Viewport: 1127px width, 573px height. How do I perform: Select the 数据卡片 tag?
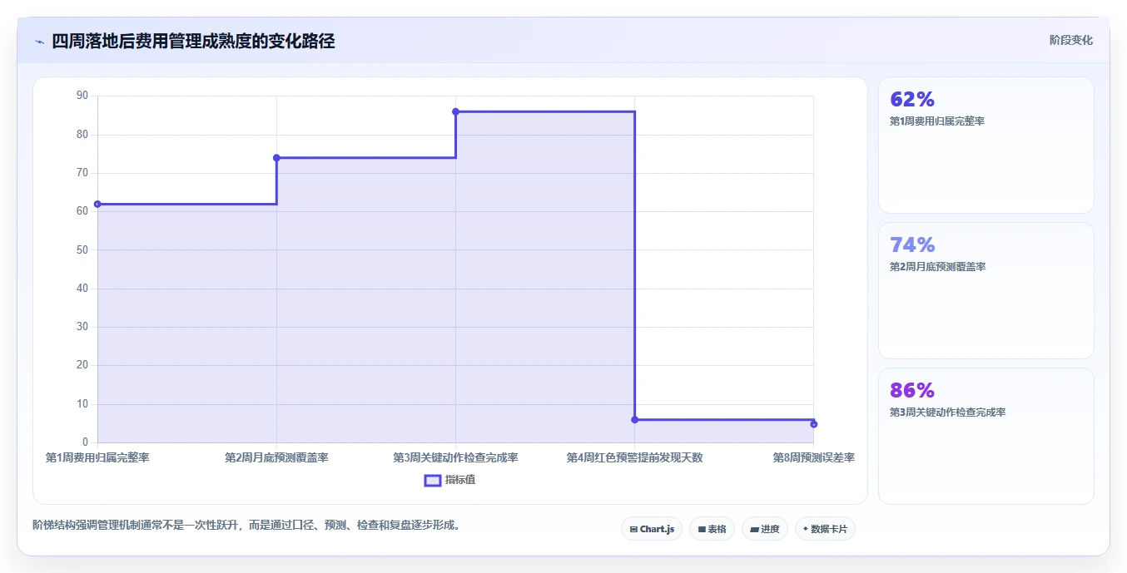(825, 529)
